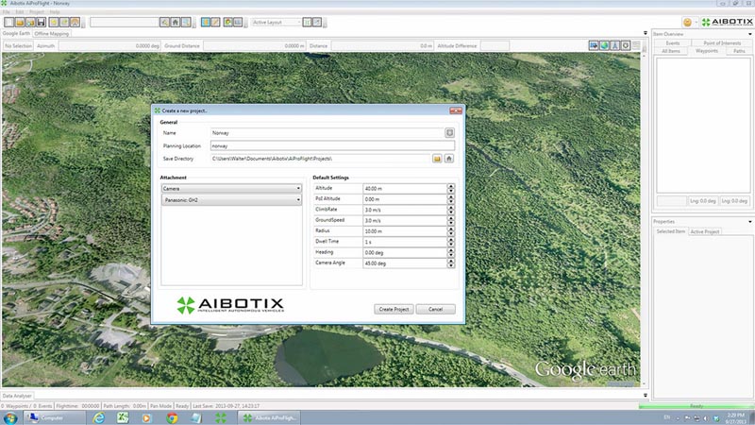Click the toolbar search text box
Viewport: 755px width, 425px height.
[125, 22]
